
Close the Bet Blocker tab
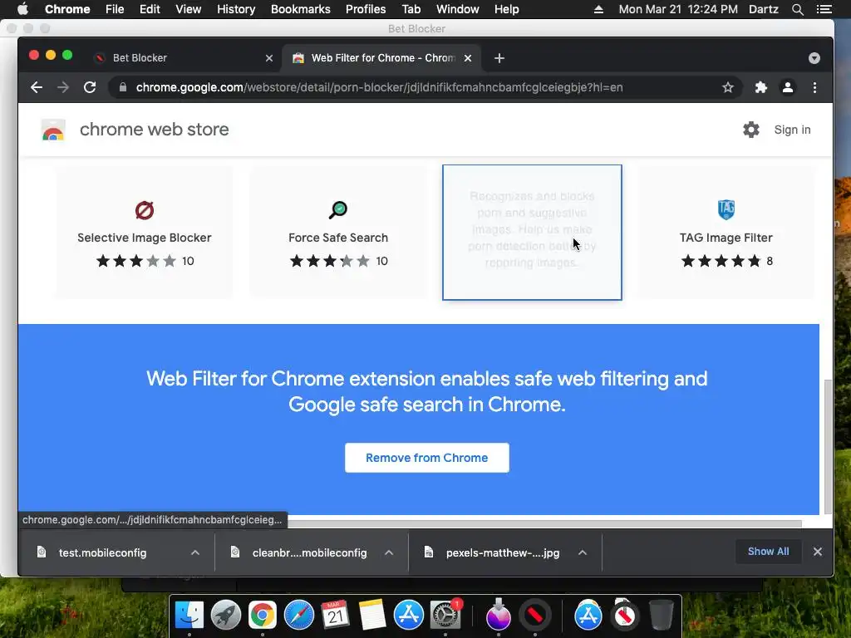tap(268, 58)
